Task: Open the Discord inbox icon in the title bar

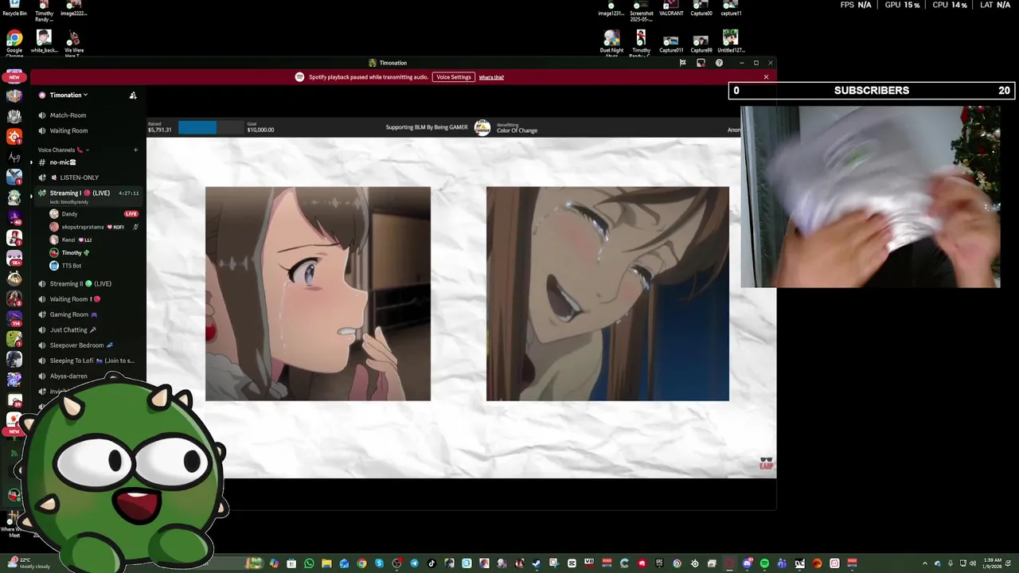Action: 701,63
